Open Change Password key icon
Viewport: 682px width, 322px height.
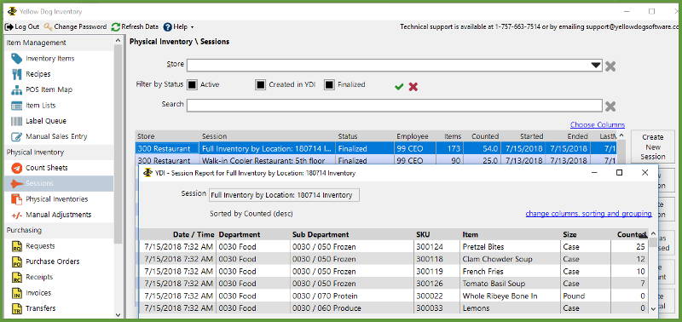coord(48,26)
